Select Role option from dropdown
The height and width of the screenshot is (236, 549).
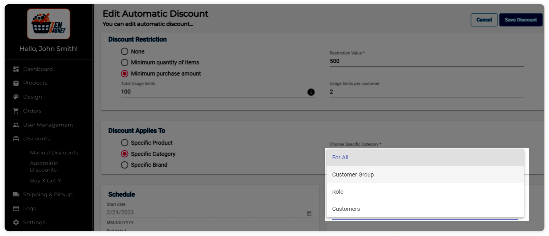pyautogui.click(x=338, y=192)
